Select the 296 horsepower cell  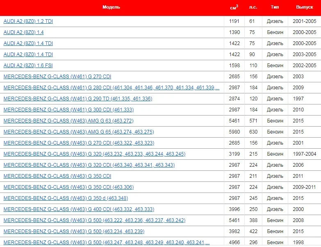253,242
